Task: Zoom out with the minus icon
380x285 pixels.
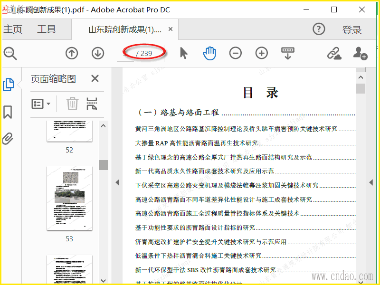Action: pos(236,53)
